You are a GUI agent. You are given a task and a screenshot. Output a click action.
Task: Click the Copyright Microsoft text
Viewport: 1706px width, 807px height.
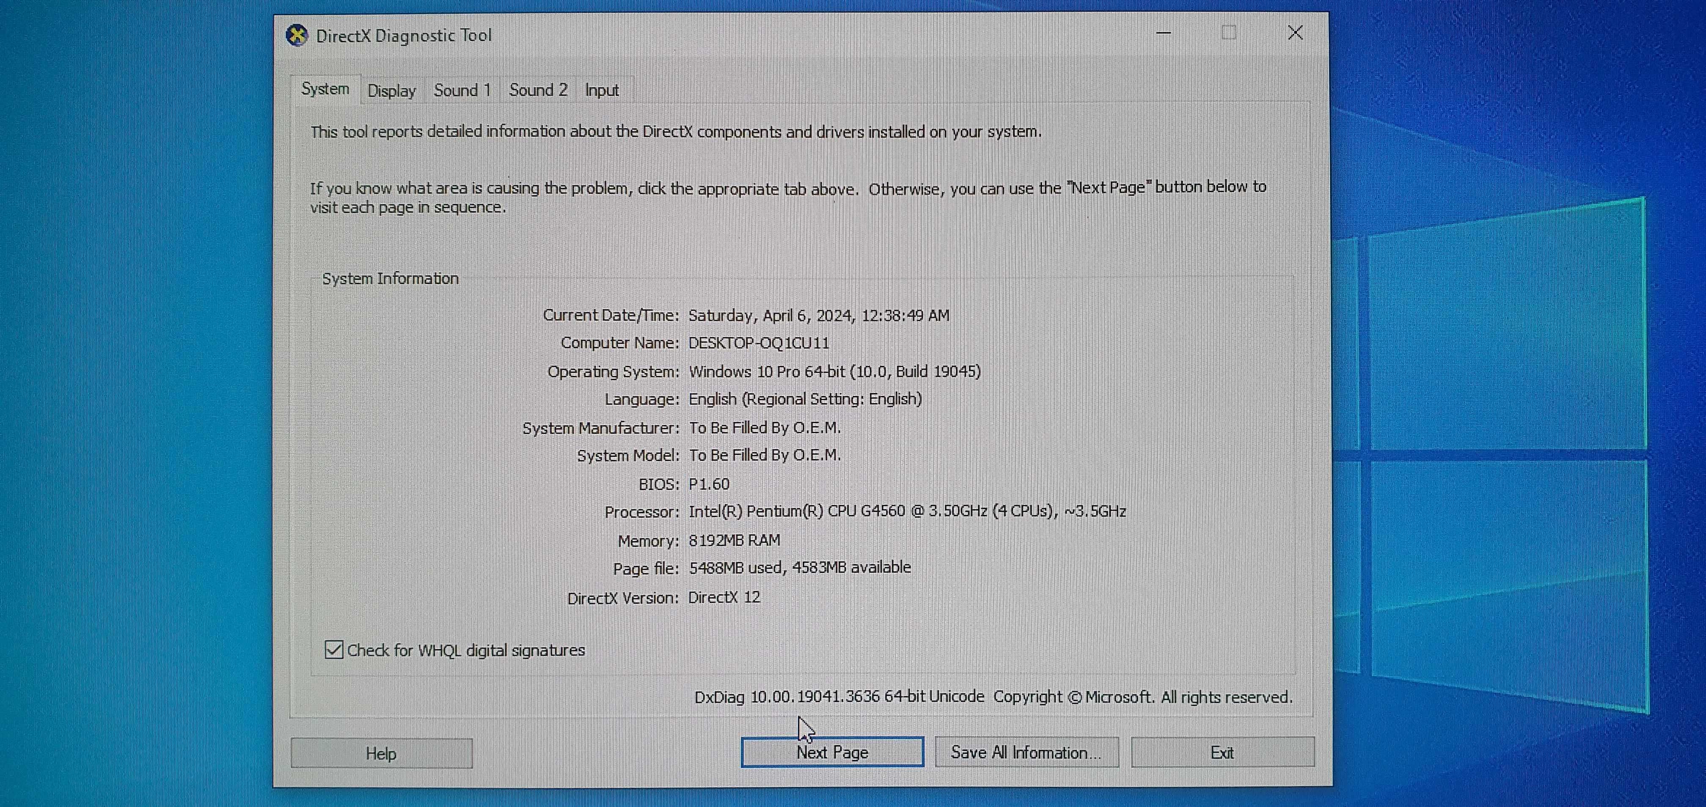tap(1143, 697)
